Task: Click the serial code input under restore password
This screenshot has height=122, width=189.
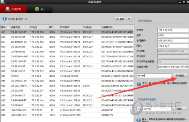Action: (154, 109)
